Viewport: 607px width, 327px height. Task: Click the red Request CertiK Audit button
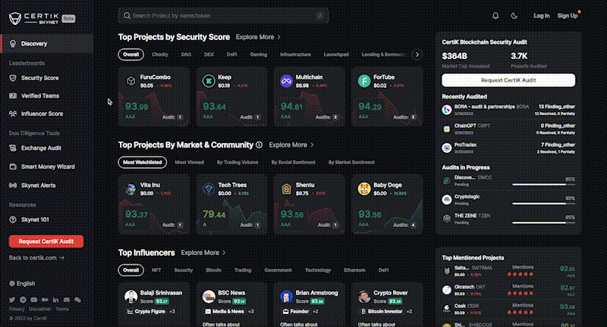pyautogui.click(x=46, y=241)
